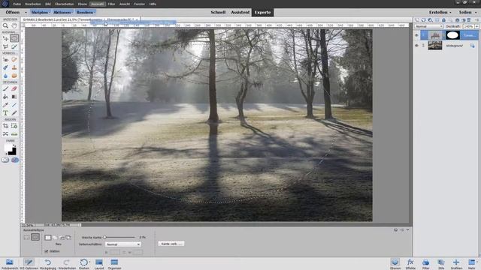Select the Quick Selection brush tool
Screen dimensions: 481x270
tap(14, 46)
